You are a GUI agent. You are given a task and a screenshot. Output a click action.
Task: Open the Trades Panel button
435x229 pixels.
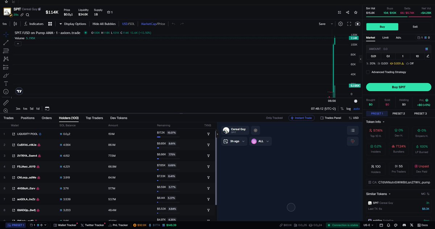click(330, 118)
